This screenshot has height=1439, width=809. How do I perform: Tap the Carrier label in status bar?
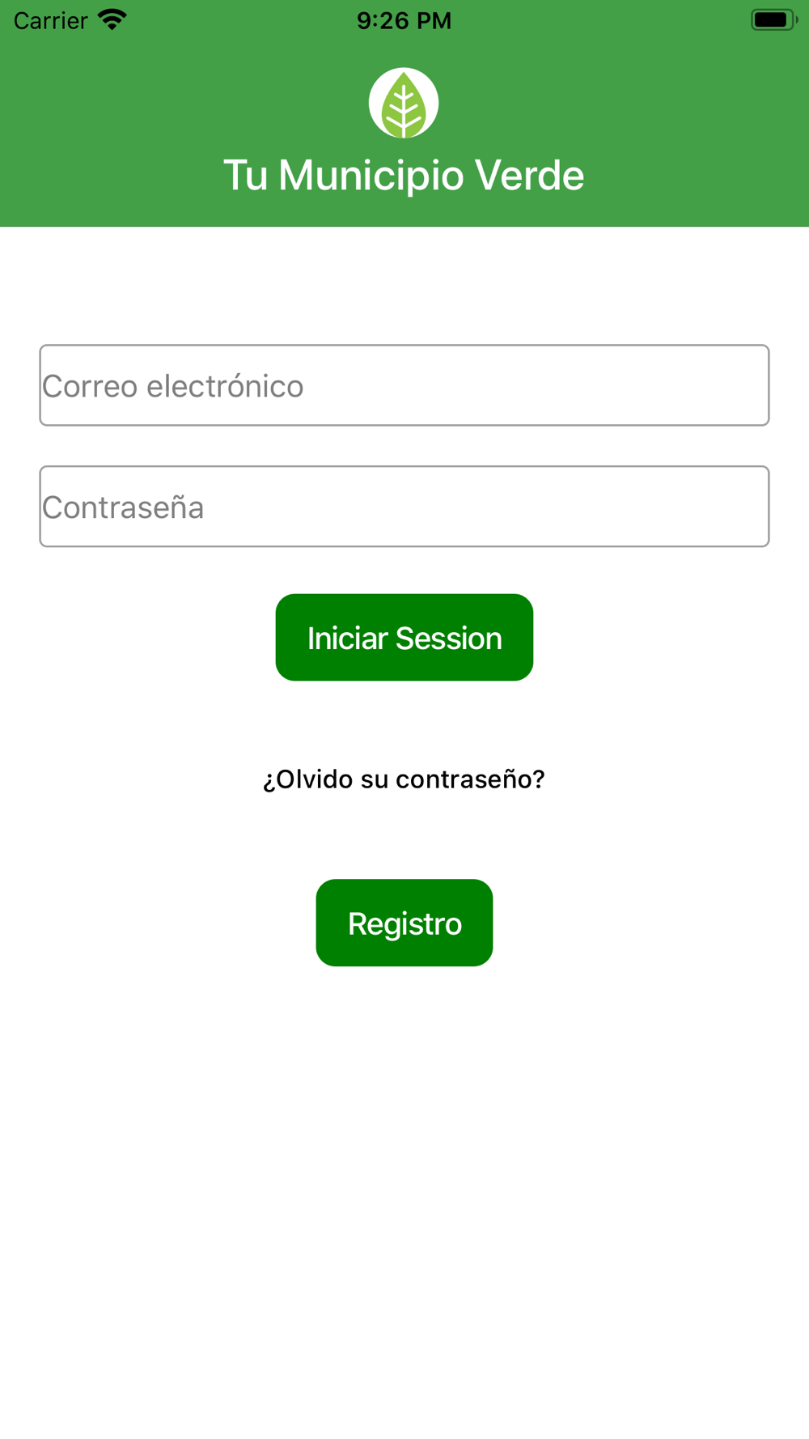(51, 20)
